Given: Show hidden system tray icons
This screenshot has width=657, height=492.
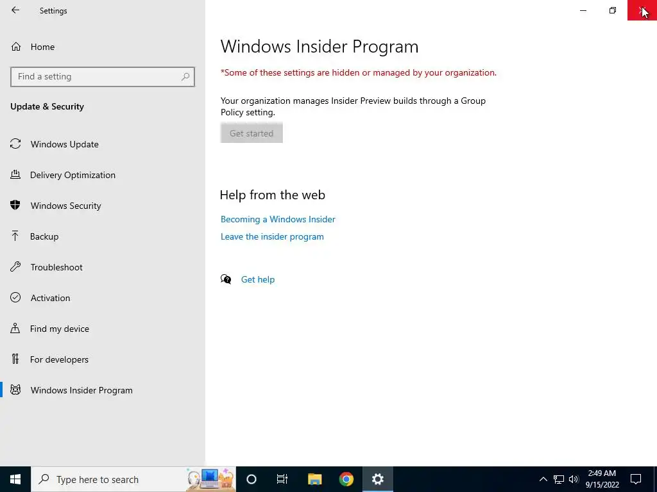Looking at the screenshot, I should (x=543, y=479).
